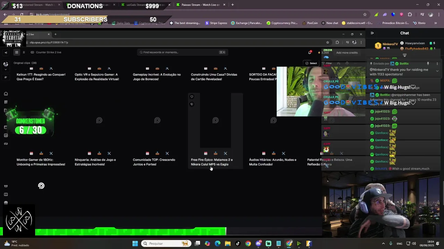Open Windows Start menu
This screenshot has height=249, width=444.
pyautogui.click(x=135, y=243)
